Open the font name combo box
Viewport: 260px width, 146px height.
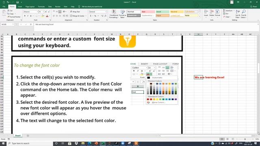[30, 12]
